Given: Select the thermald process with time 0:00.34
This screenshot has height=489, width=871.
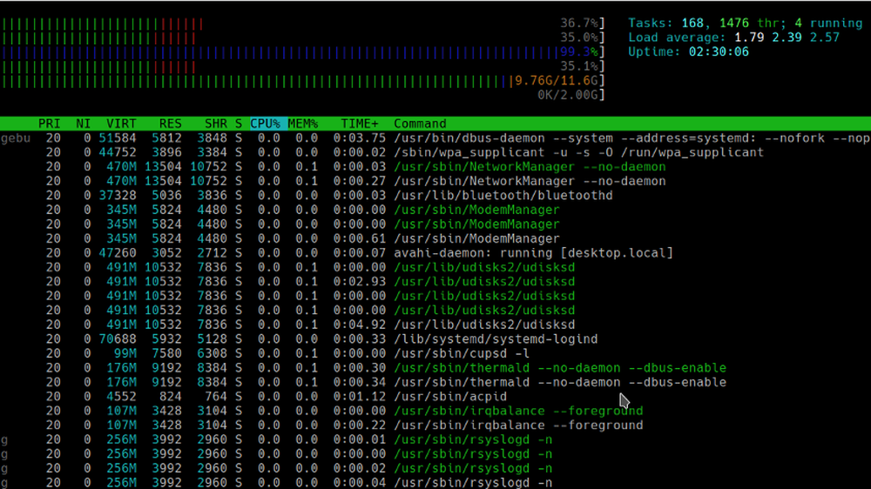Looking at the screenshot, I should 435,383.
